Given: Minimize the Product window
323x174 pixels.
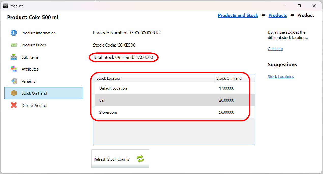Looking at the screenshot, I should coord(284,6).
